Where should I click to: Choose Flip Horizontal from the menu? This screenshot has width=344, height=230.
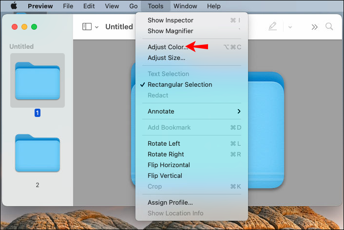169,165
